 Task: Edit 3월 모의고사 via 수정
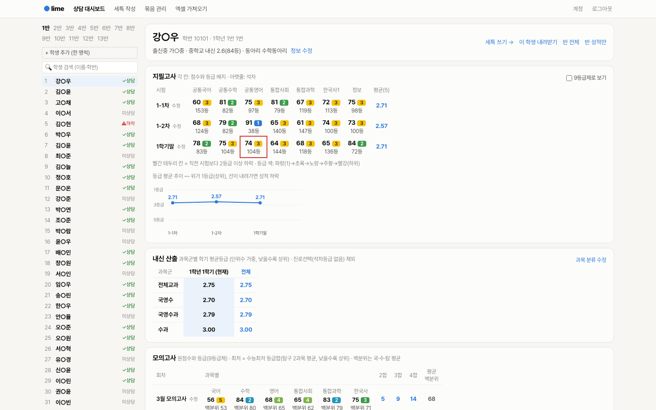pyautogui.click(x=194, y=399)
